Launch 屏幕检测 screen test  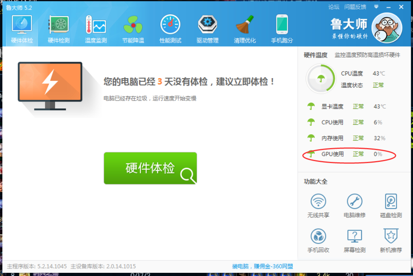click(354, 240)
